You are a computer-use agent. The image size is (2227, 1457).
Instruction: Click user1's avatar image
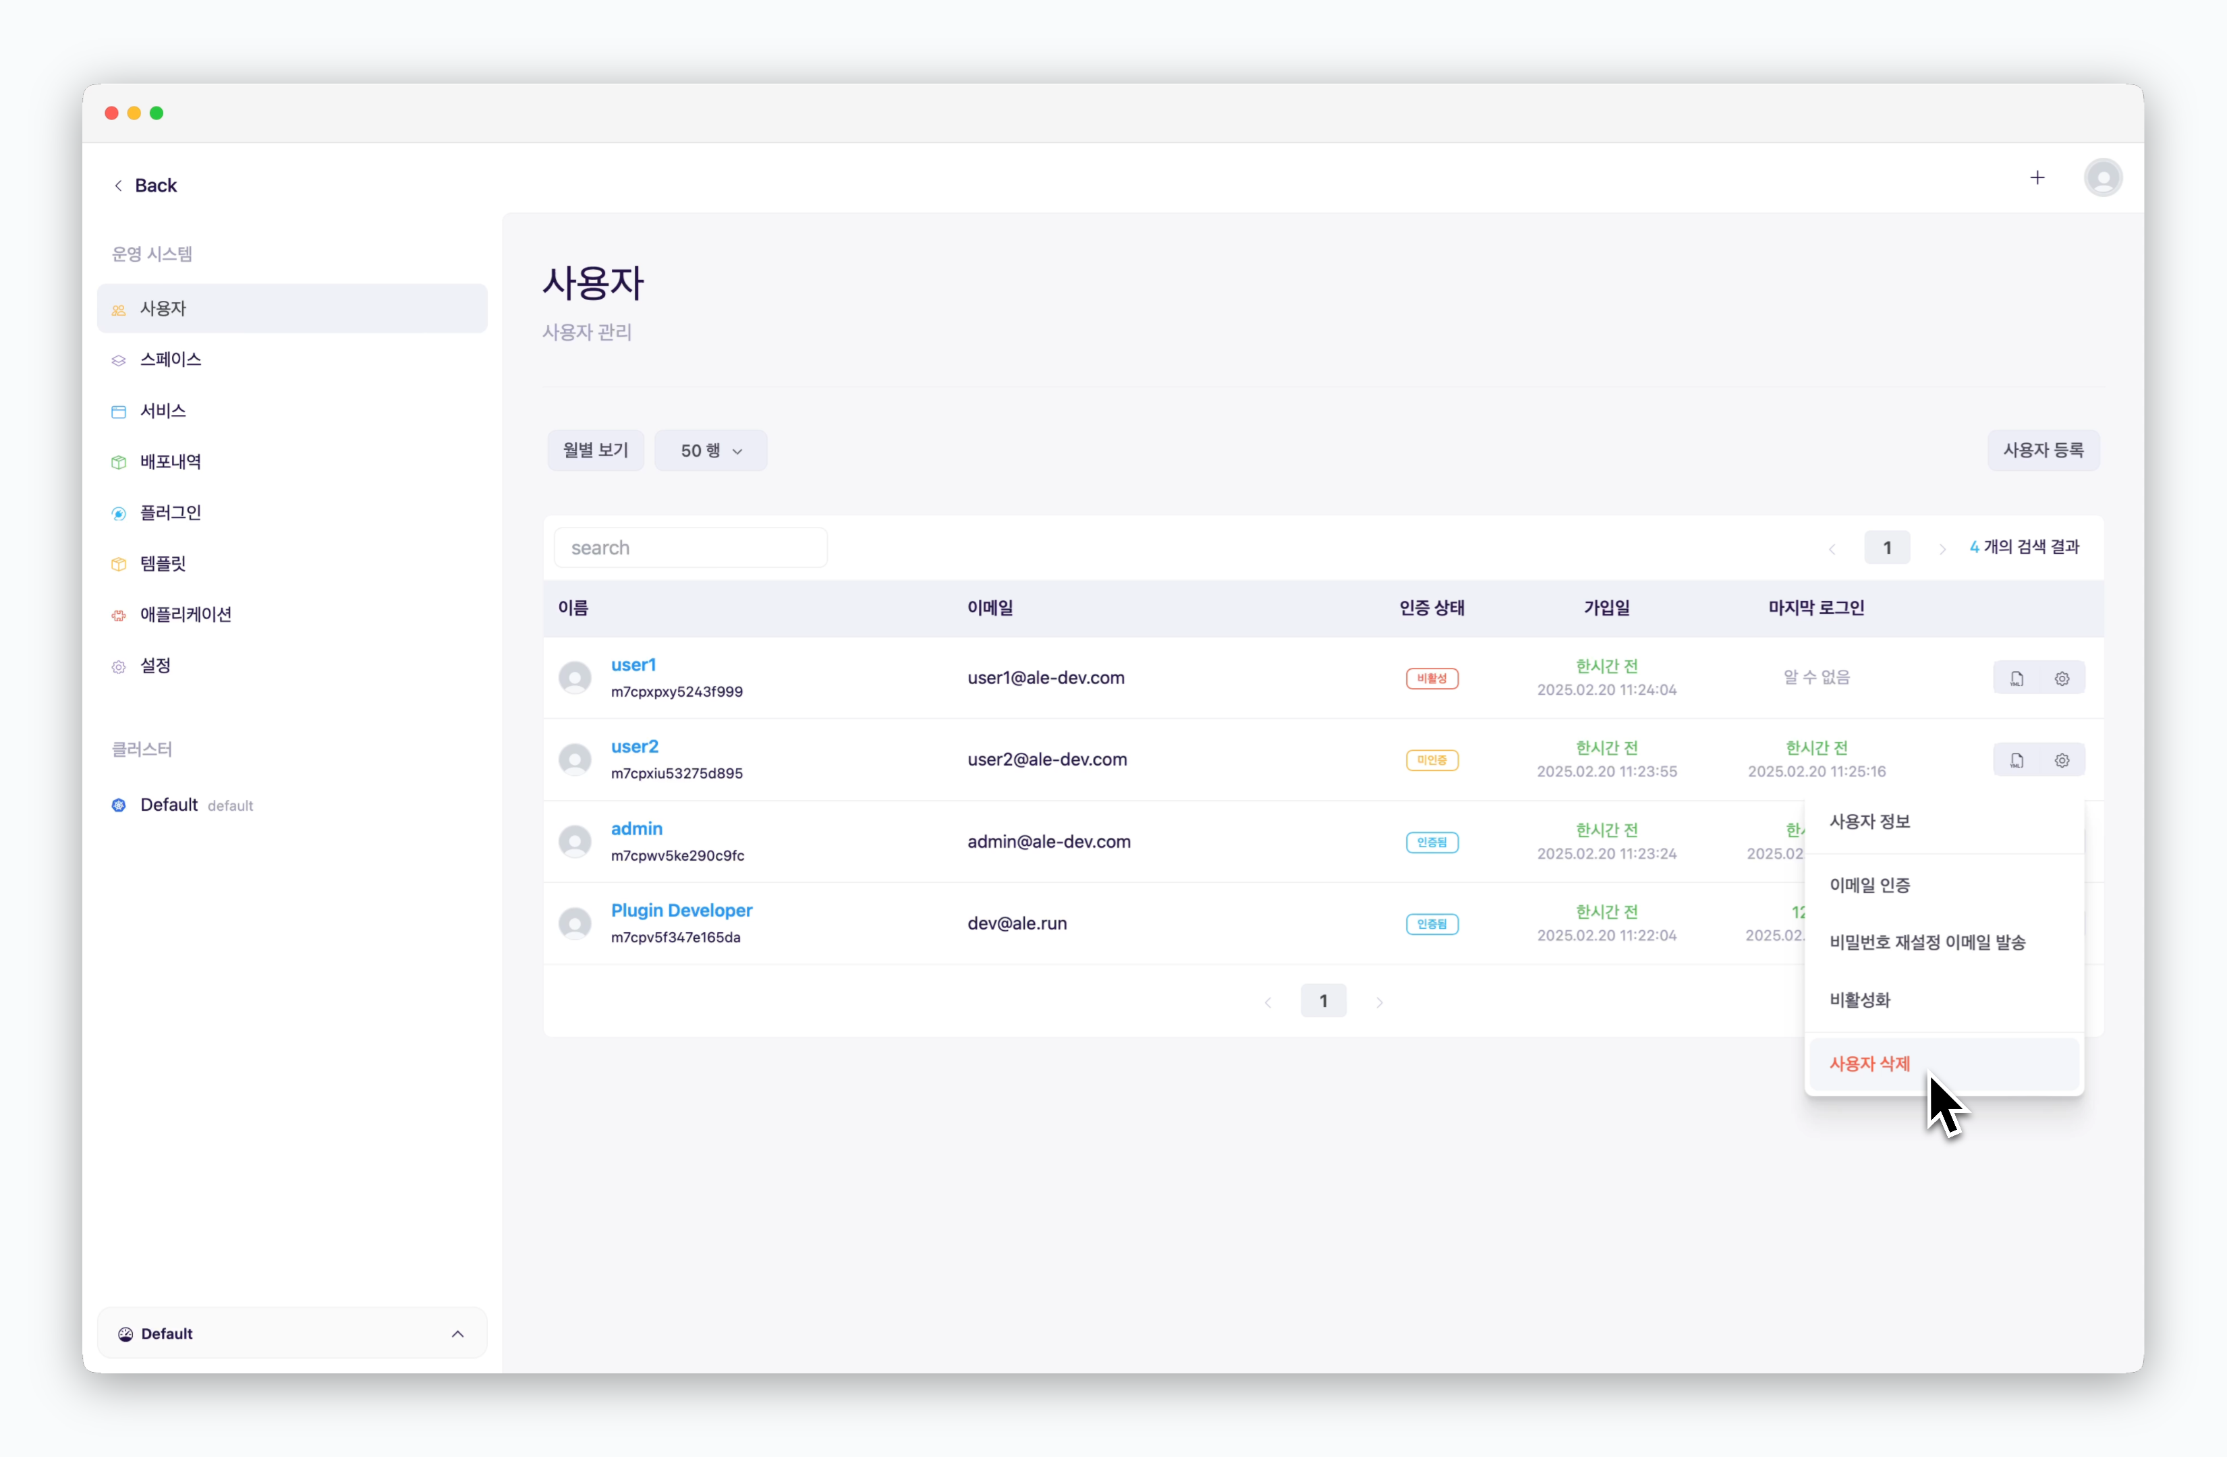[x=575, y=677]
